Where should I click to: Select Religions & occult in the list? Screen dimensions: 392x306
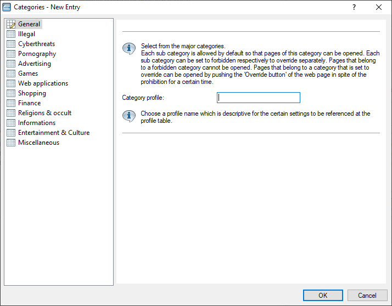click(x=44, y=113)
